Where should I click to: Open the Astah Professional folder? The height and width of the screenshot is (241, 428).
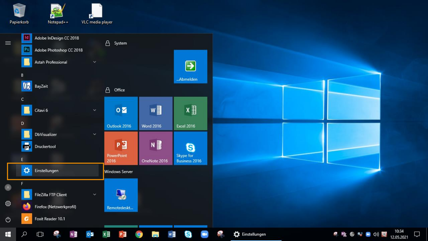57,62
